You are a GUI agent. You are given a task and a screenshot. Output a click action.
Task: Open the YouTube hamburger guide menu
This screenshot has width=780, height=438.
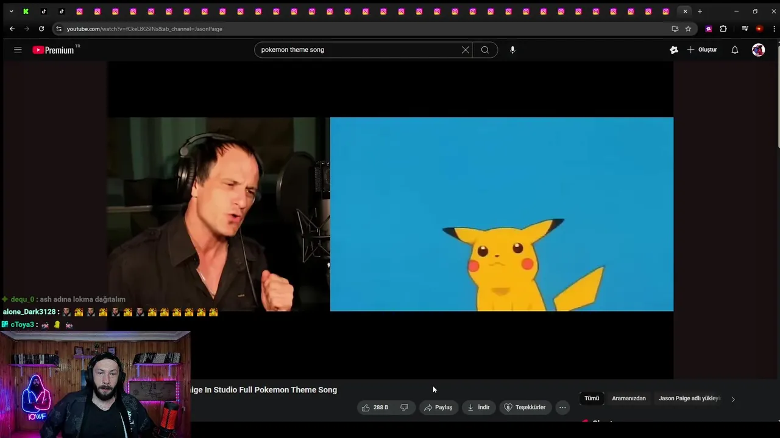click(18, 50)
